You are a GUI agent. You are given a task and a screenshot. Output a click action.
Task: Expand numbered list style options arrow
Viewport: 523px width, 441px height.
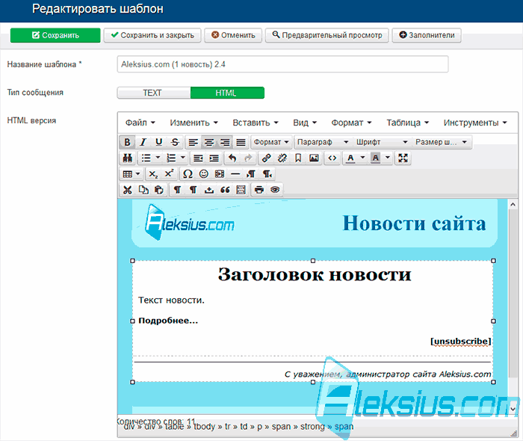point(183,158)
